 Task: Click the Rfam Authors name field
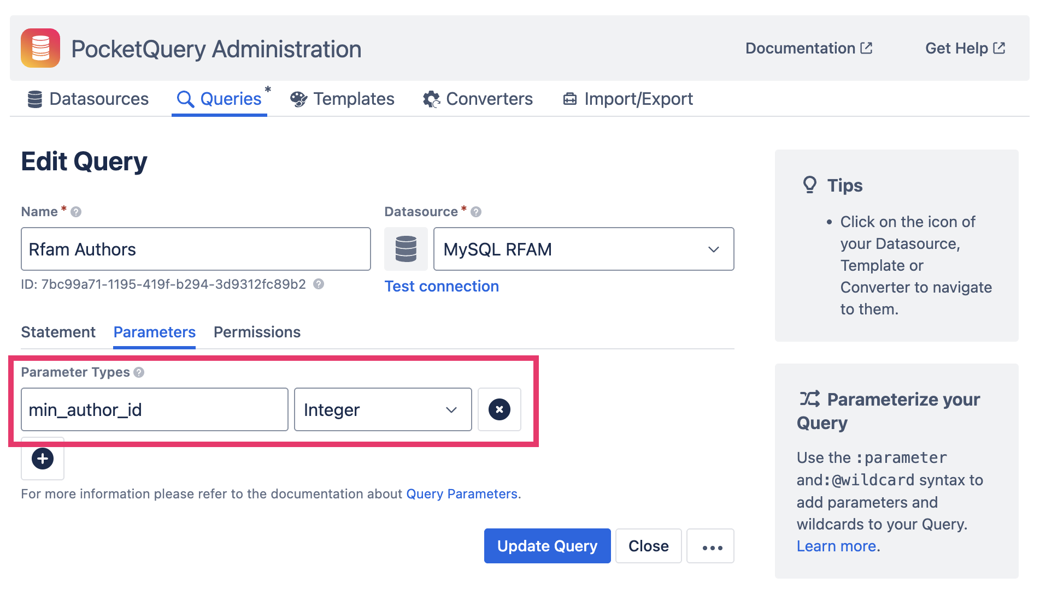[196, 249]
